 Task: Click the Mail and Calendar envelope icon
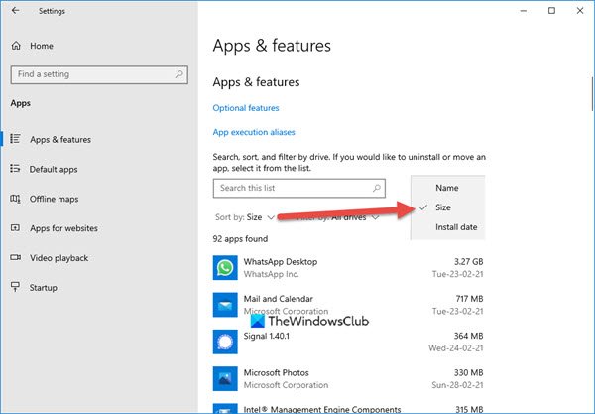click(x=225, y=305)
